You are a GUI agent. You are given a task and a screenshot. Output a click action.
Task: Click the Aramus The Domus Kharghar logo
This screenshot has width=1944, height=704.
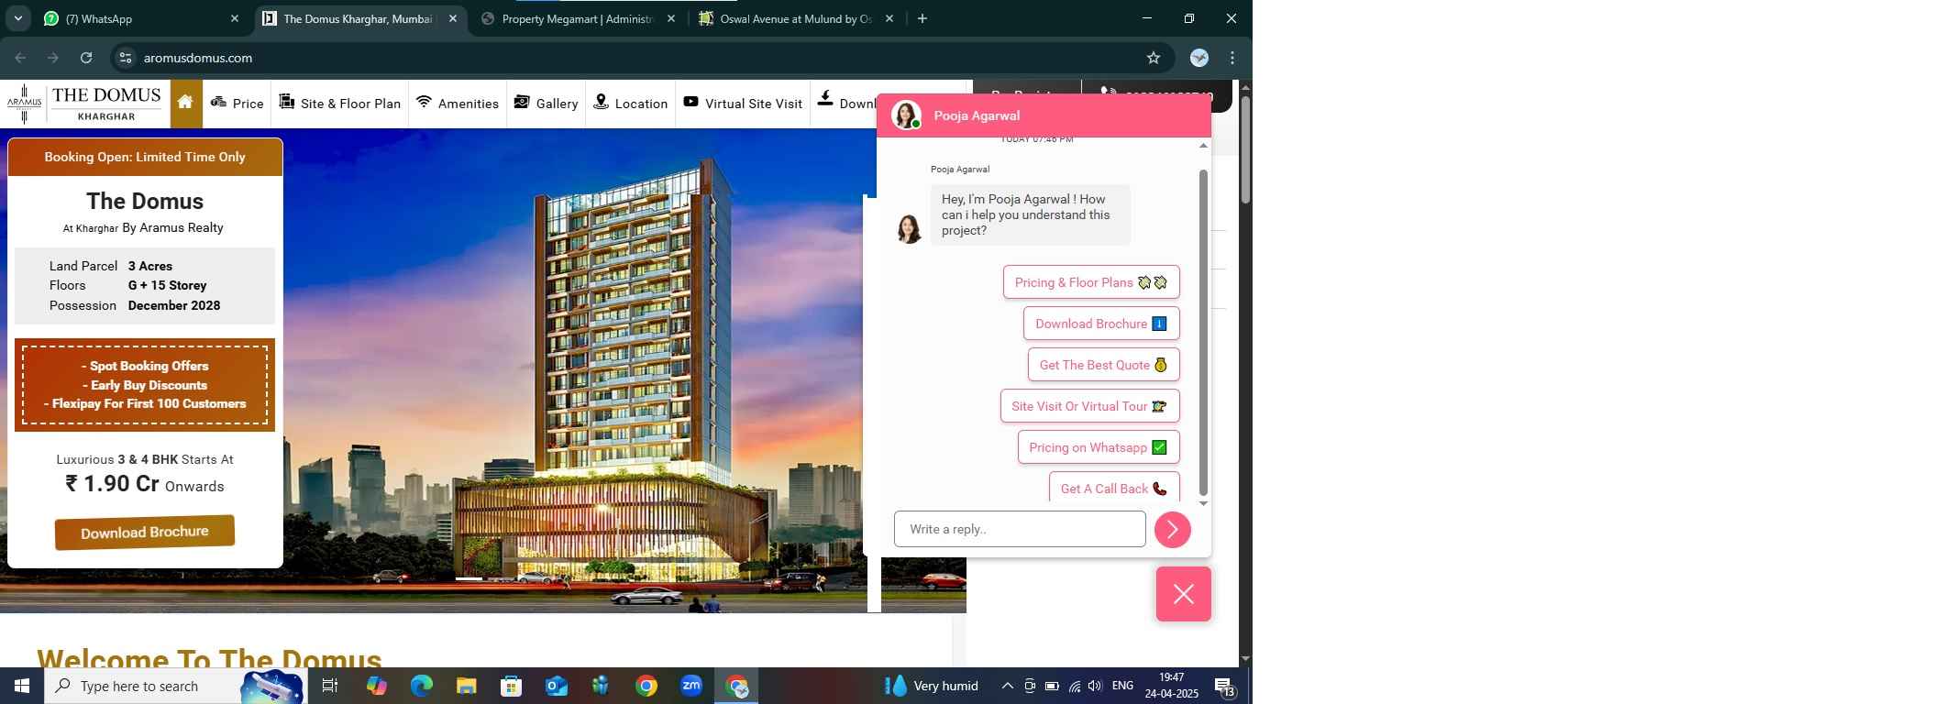[84, 104]
